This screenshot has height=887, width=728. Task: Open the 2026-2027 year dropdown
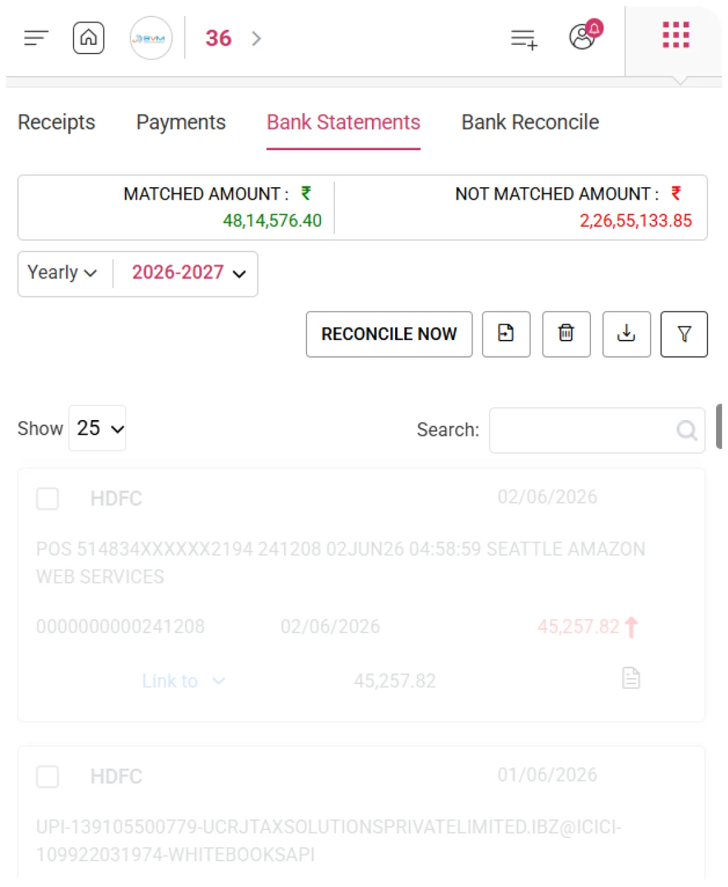click(189, 273)
